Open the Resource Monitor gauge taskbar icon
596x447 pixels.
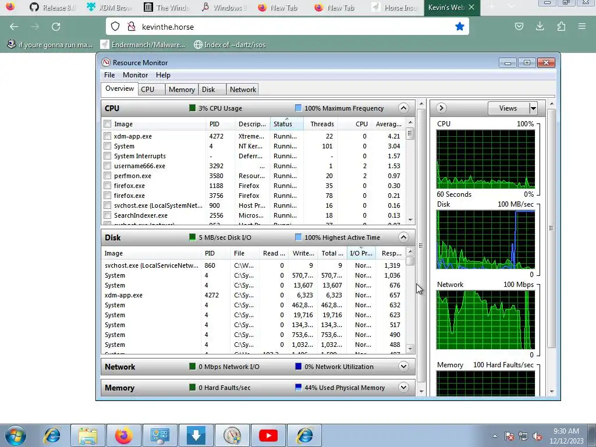tap(232, 435)
